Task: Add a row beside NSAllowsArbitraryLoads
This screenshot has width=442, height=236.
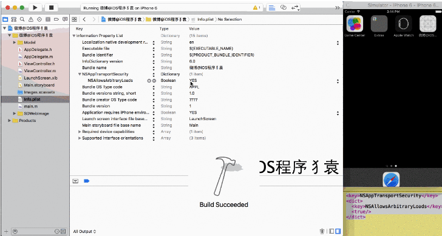Action: point(149,81)
